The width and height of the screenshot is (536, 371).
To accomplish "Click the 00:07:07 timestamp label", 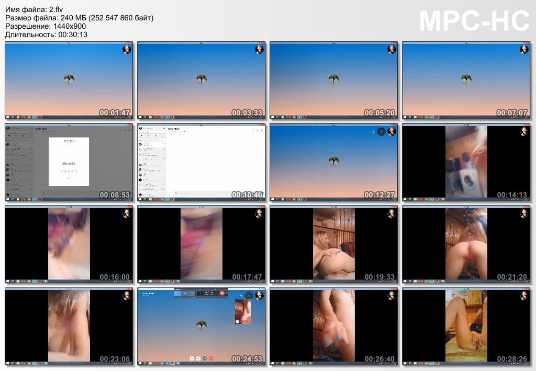I will (x=512, y=113).
